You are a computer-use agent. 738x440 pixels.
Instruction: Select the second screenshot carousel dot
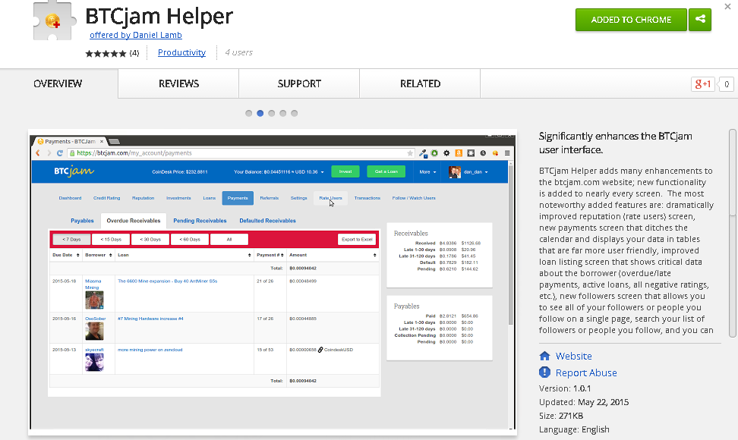coord(260,113)
